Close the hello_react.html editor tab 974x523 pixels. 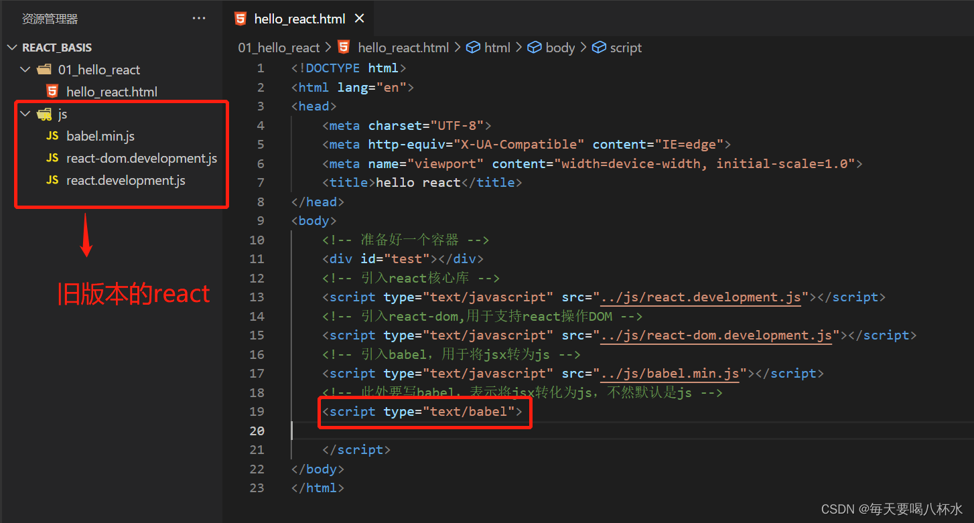click(x=360, y=18)
